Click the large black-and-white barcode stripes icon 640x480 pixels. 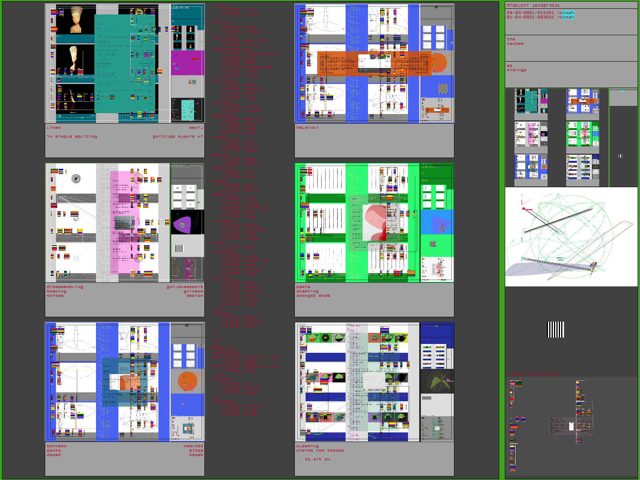tap(556, 330)
